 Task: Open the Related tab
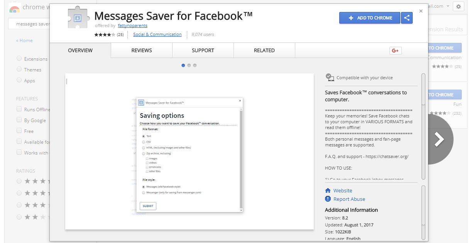click(x=264, y=50)
